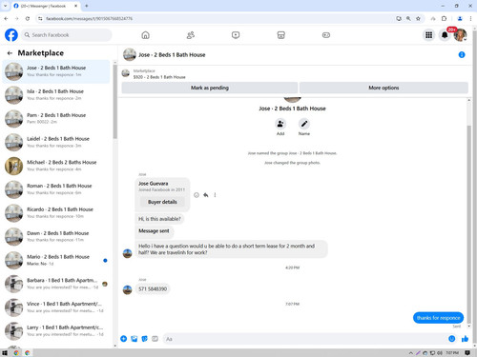
Task: React to the Jose Guevara message with emoji
Action: [197, 195]
